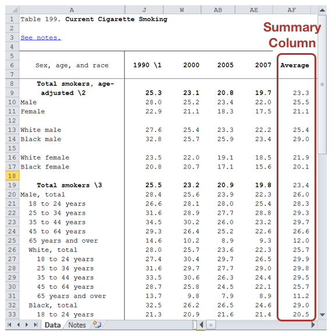Select column J header
Screen dimensions: 332x336
pyautogui.click(x=144, y=10)
